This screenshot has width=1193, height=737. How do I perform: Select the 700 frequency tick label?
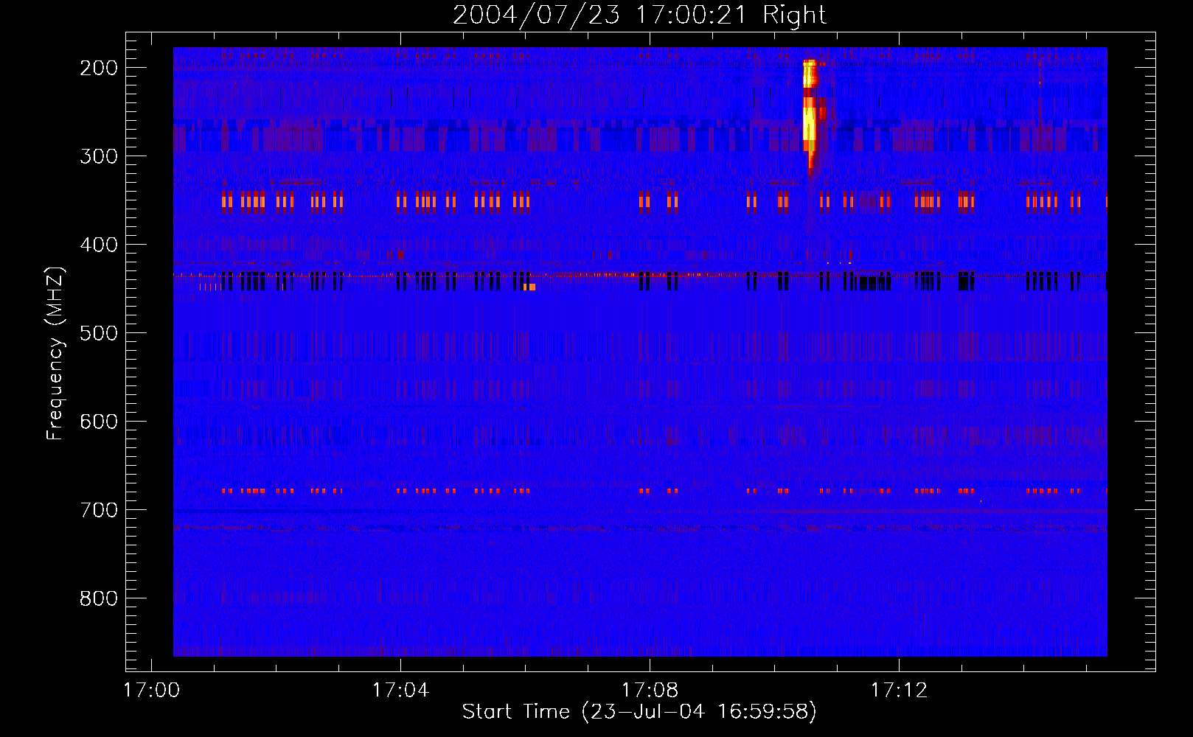[x=99, y=510]
